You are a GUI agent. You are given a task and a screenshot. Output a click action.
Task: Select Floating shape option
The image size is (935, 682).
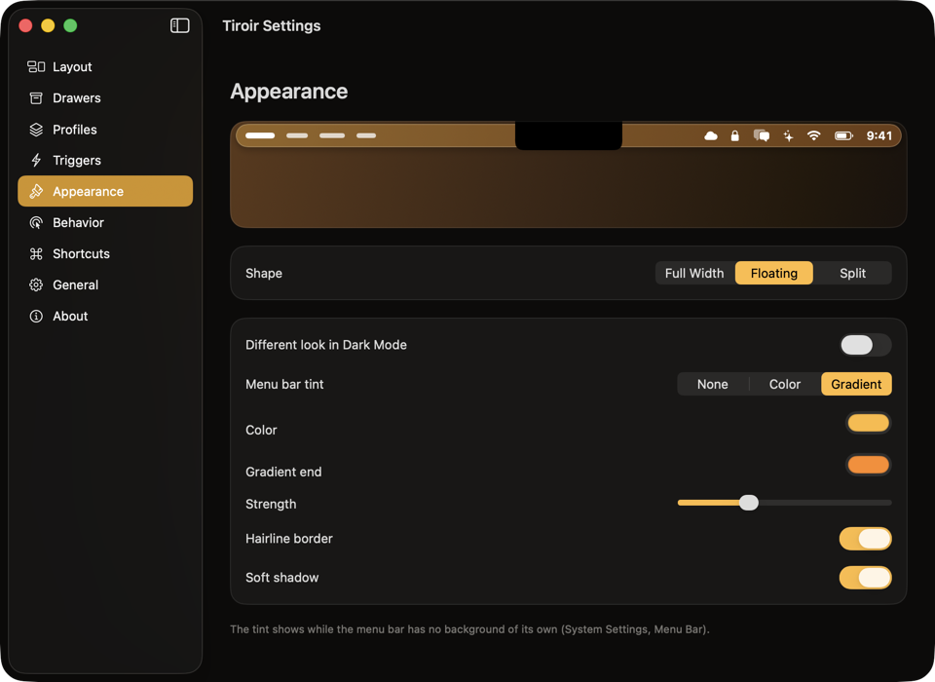(x=773, y=273)
